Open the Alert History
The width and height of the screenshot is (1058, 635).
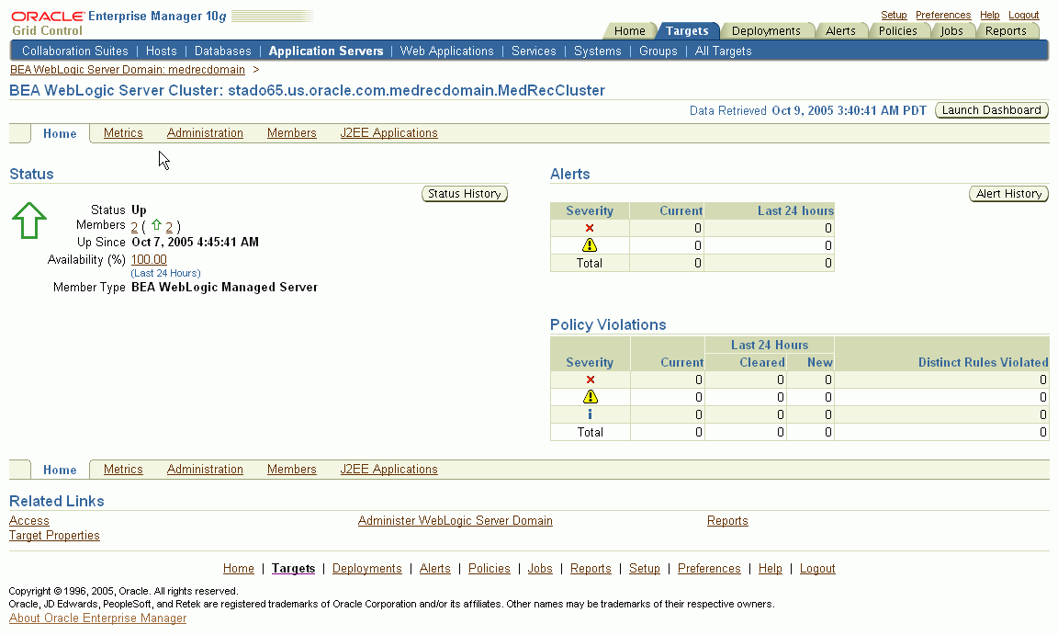(x=1008, y=193)
